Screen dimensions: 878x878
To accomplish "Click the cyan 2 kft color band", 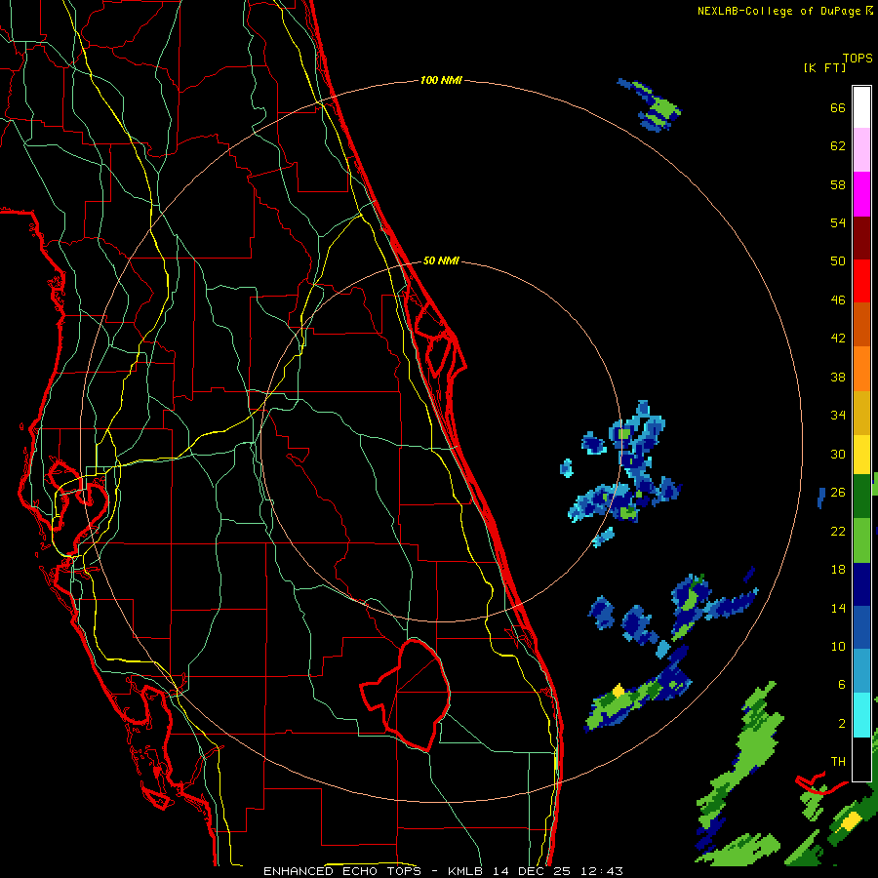I will [x=861, y=715].
